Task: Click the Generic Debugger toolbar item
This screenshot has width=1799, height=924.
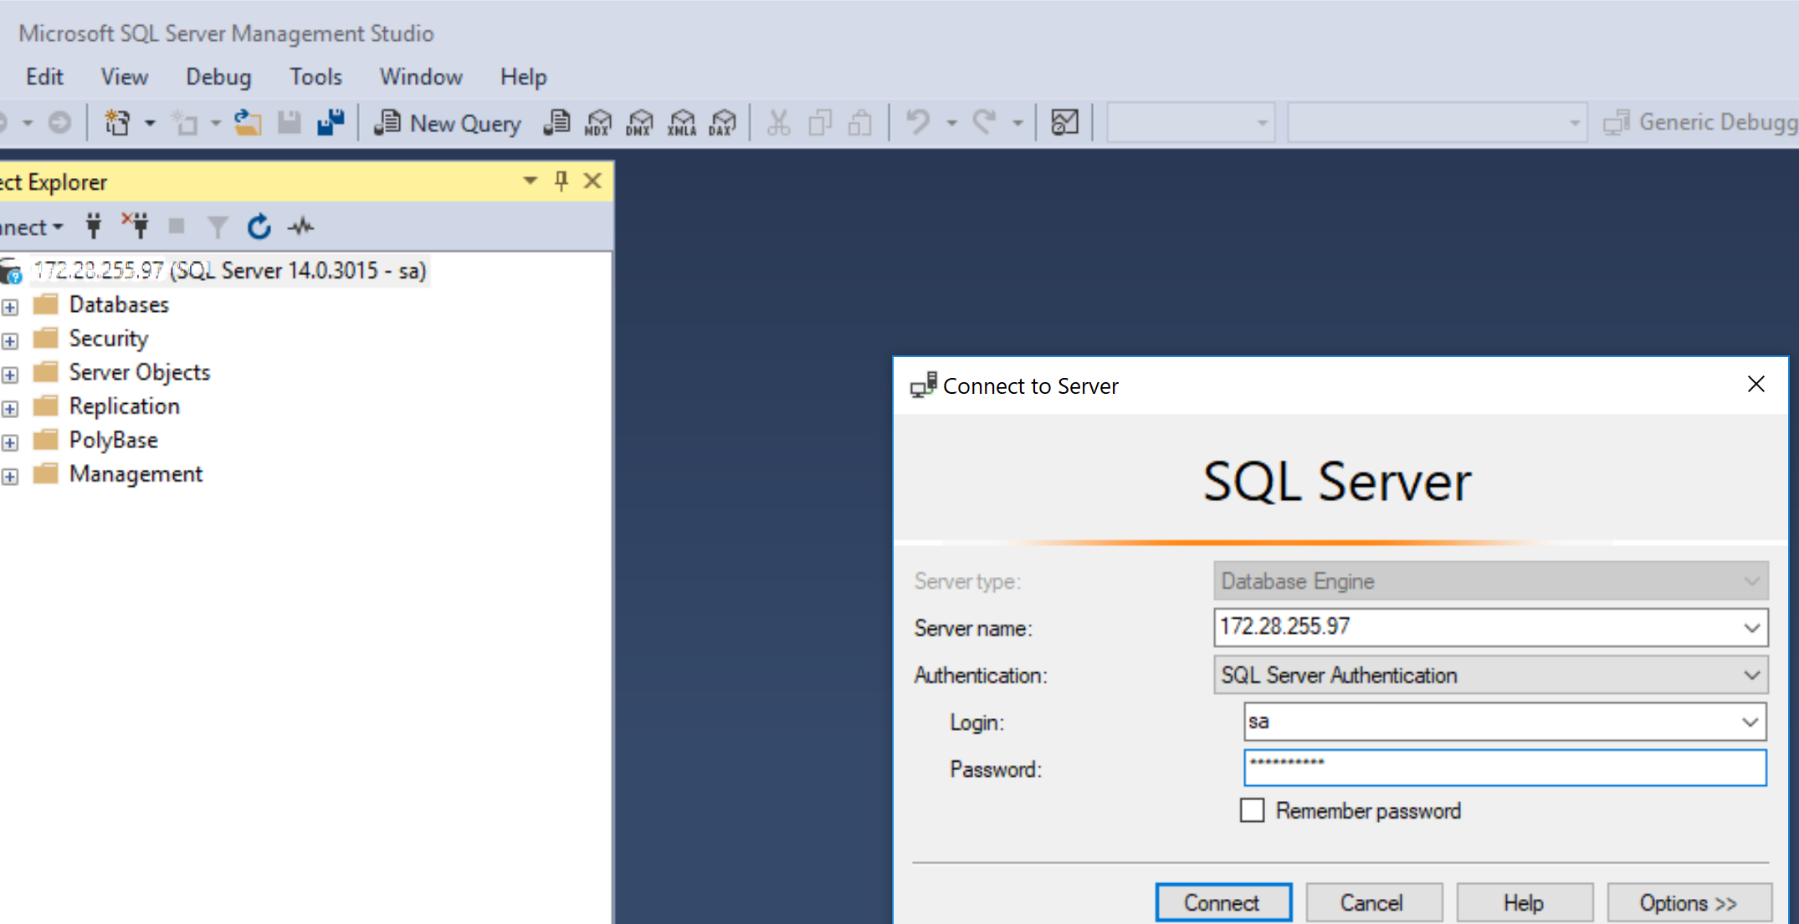Action: tap(1699, 122)
